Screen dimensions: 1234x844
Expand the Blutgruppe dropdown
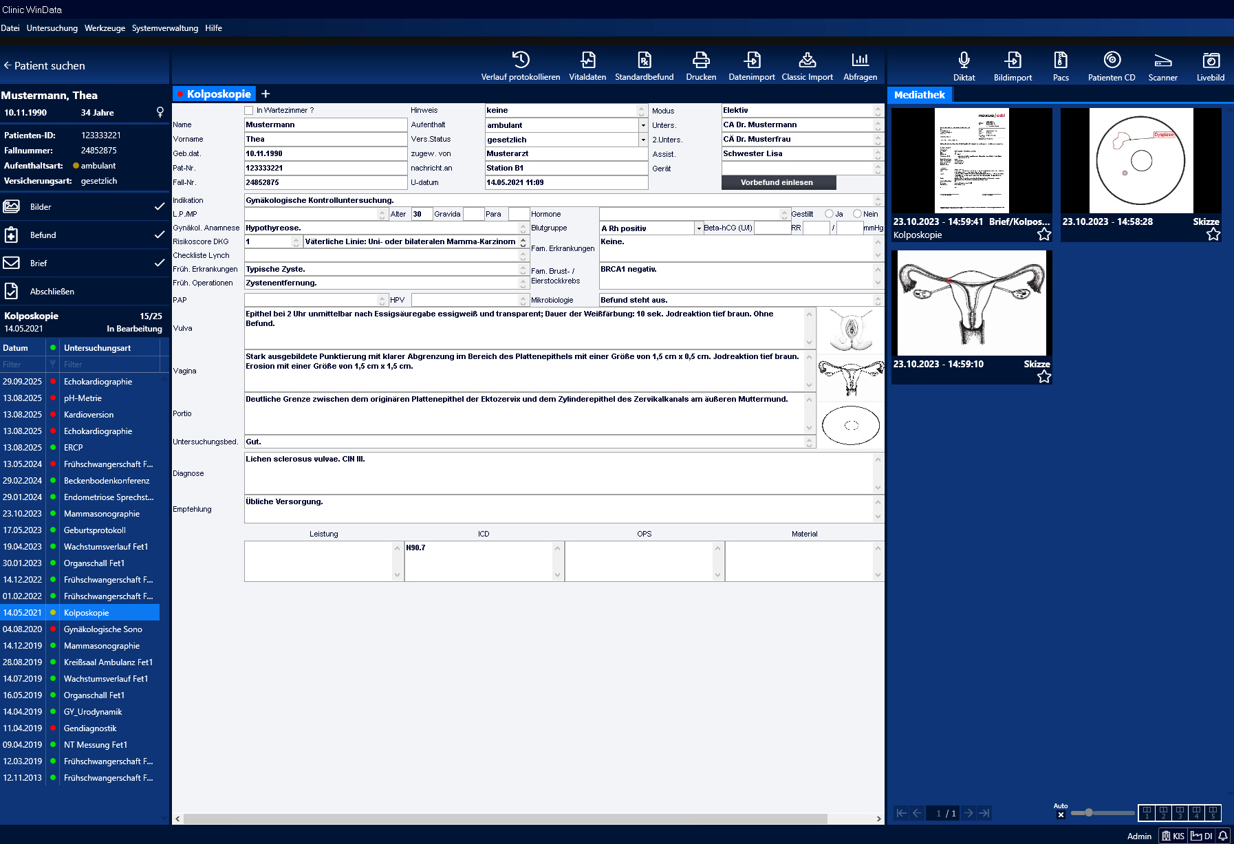pos(699,228)
